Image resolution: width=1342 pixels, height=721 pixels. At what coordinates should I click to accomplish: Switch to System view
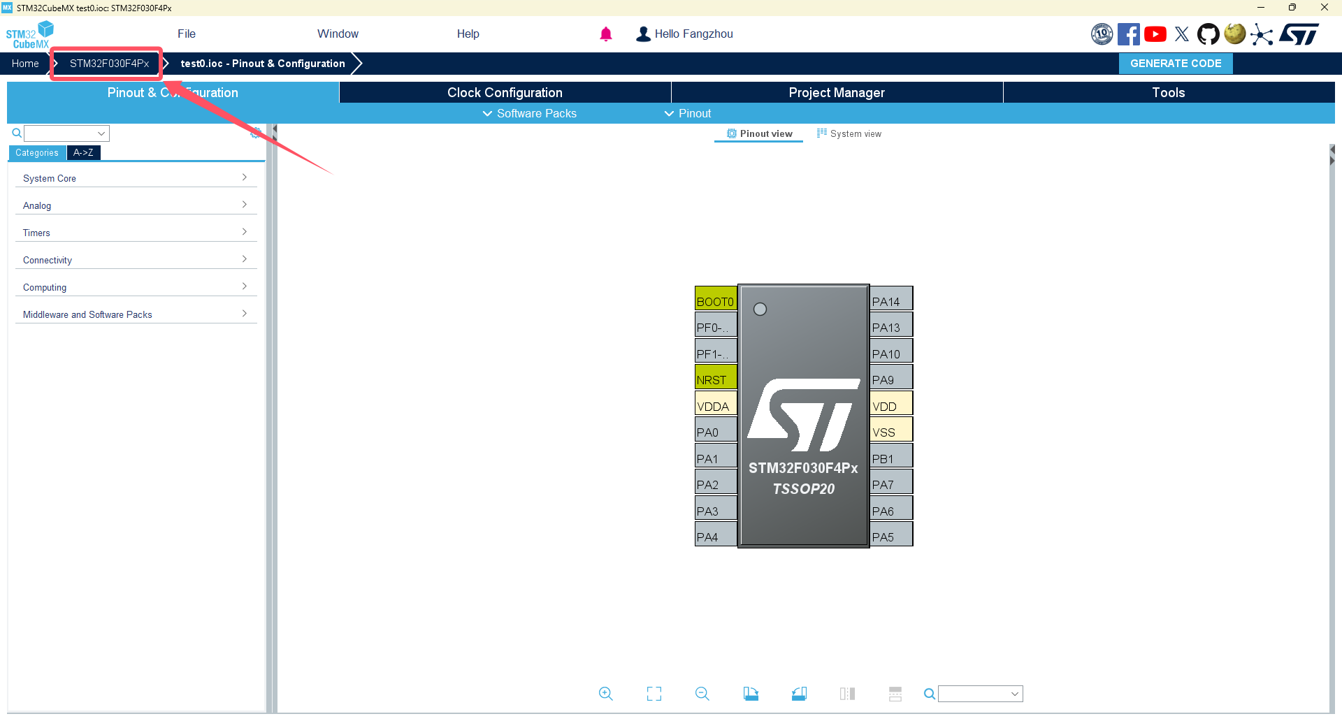(x=849, y=133)
